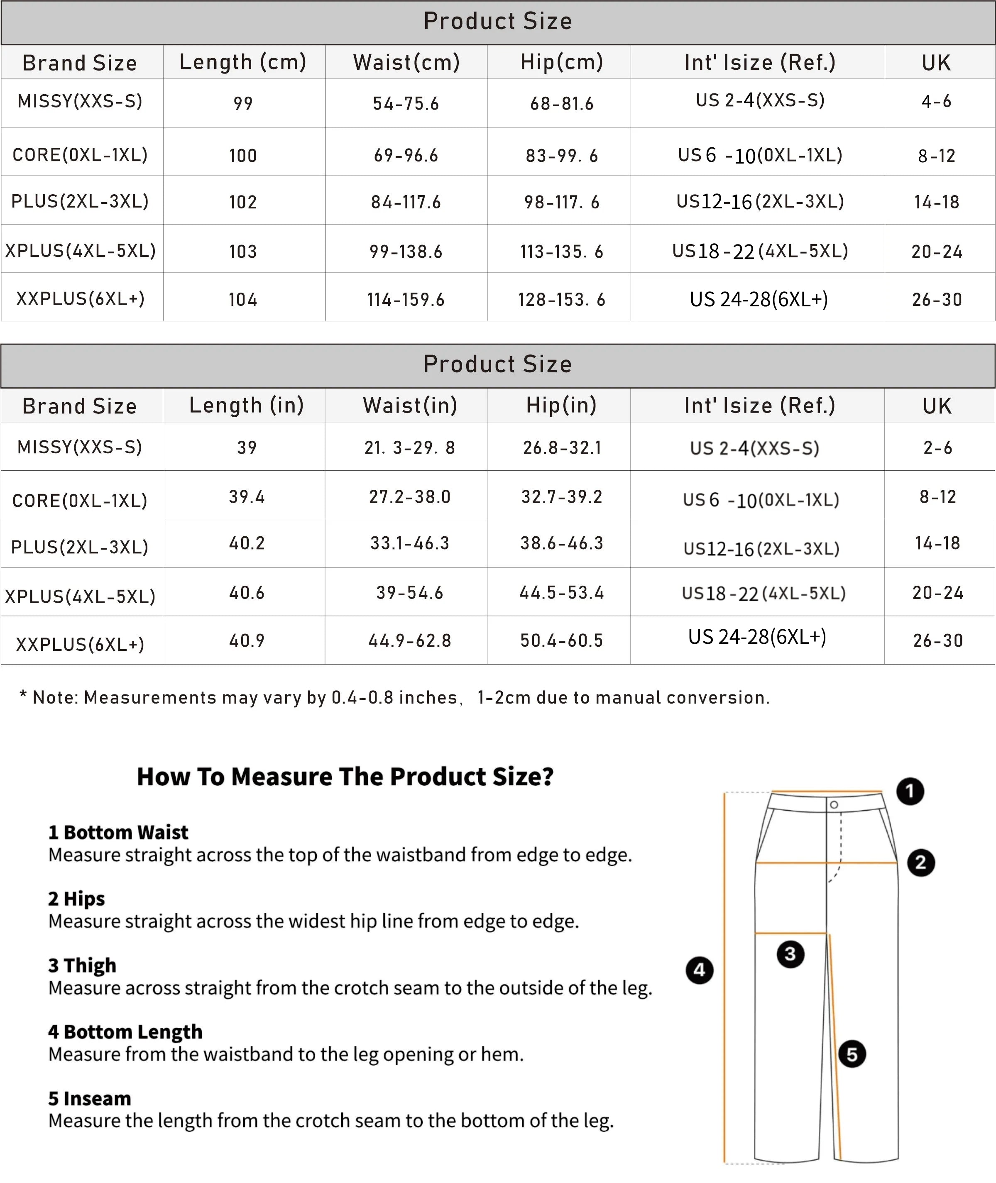996x1183 pixels.
Task: Click the measurement variance note text
Action: point(394,698)
